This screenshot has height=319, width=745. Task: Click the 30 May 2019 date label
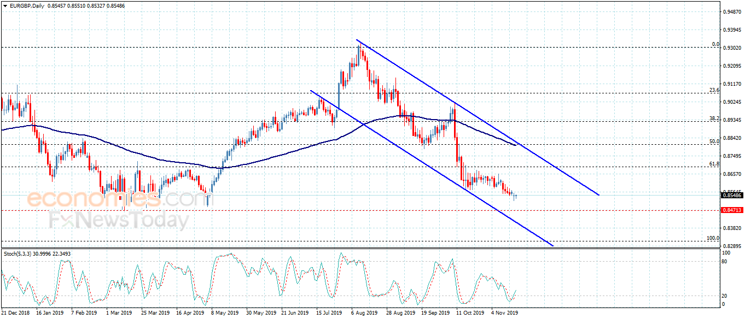[260, 314]
